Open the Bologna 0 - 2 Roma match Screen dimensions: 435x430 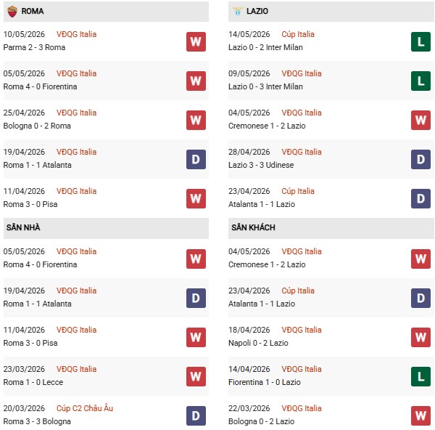(x=37, y=126)
